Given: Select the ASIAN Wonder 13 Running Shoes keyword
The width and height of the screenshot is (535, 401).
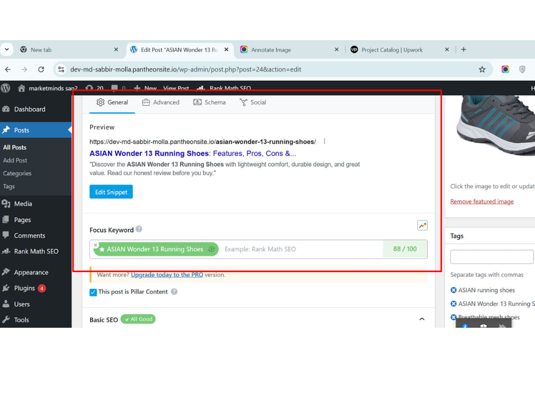Looking at the screenshot, I should pos(155,249).
